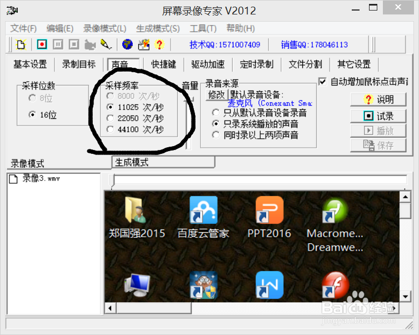Click the 保存 save button
Image resolution: width=419 pixels, height=335 pixels.
click(x=378, y=146)
